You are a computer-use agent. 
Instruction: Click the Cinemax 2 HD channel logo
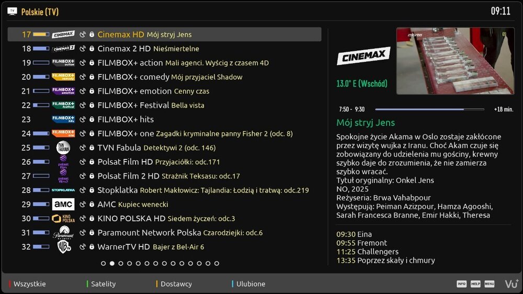point(63,48)
